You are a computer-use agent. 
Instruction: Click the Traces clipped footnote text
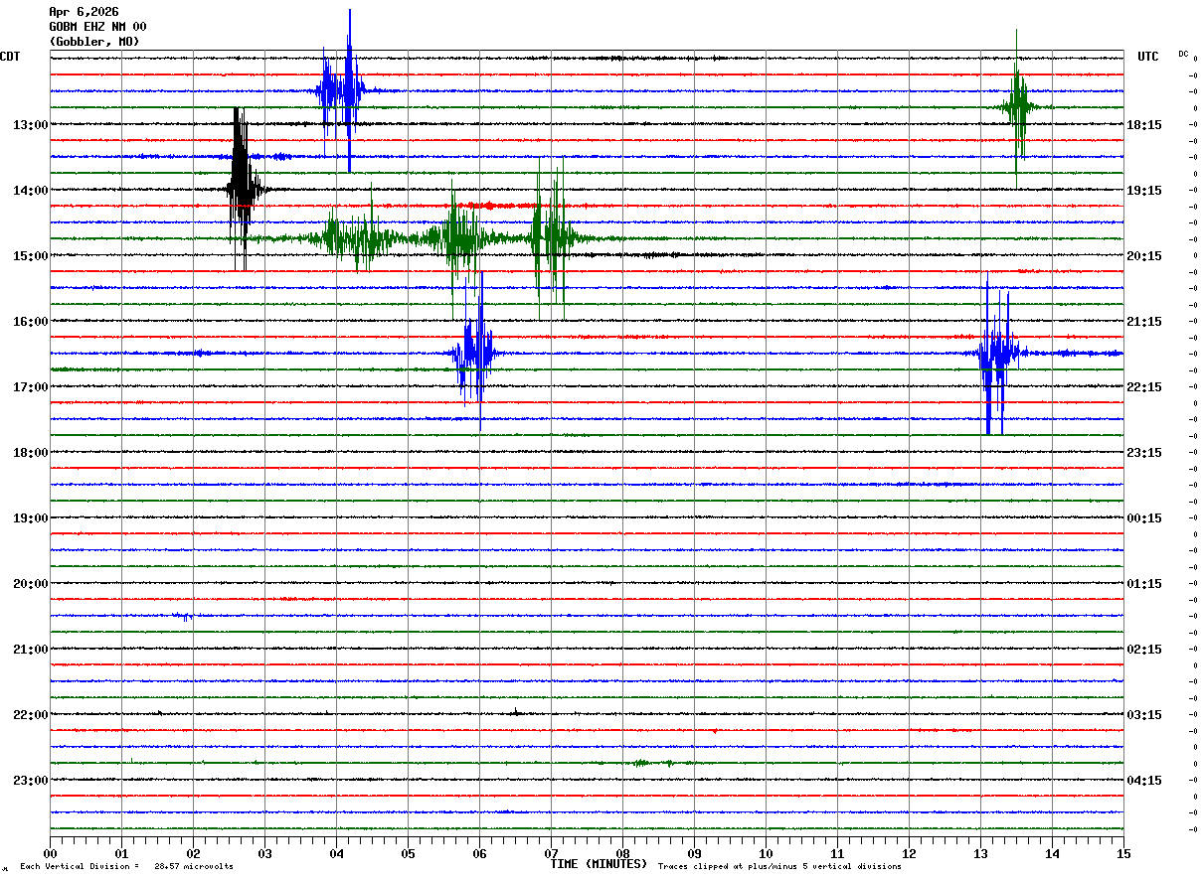click(x=779, y=867)
